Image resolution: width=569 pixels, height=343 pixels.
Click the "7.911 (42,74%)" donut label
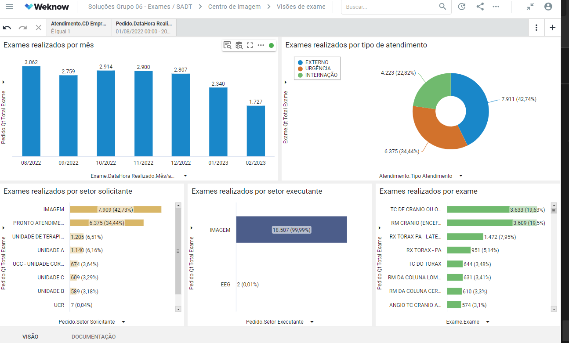(519, 99)
